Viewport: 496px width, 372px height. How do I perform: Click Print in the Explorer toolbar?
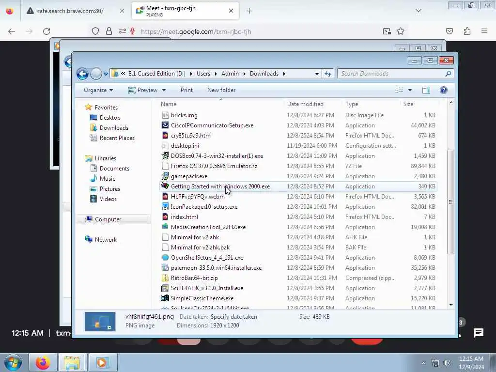(186, 90)
